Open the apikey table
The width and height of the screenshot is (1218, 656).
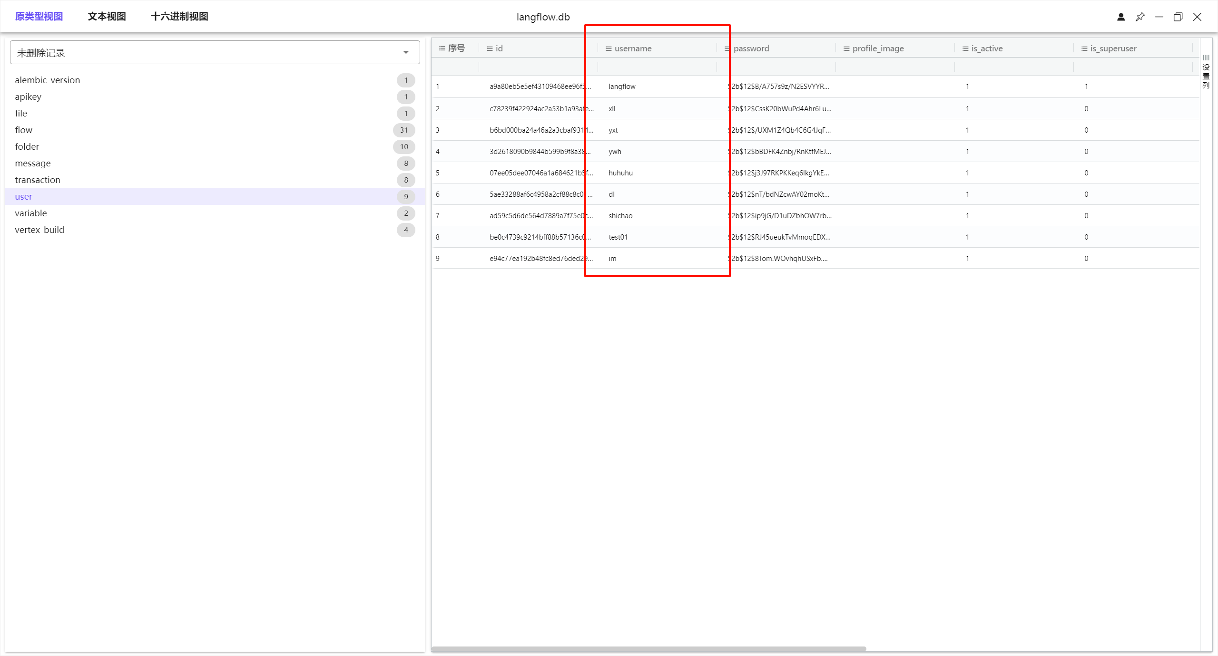click(x=28, y=96)
